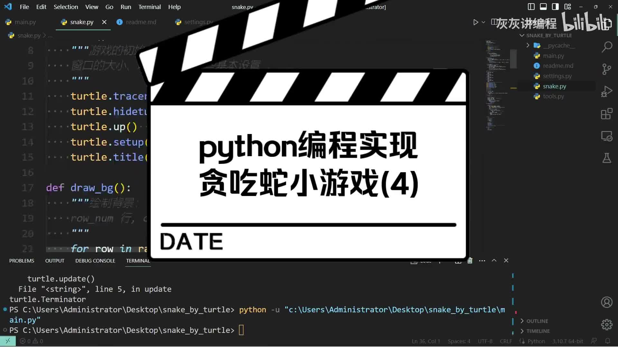Click the Run Python File play icon
The height and width of the screenshot is (347, 618).
pyautogui.click(x=476, y=22)
